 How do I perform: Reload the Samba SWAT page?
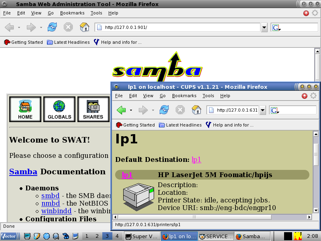click(x=52, y=27)
